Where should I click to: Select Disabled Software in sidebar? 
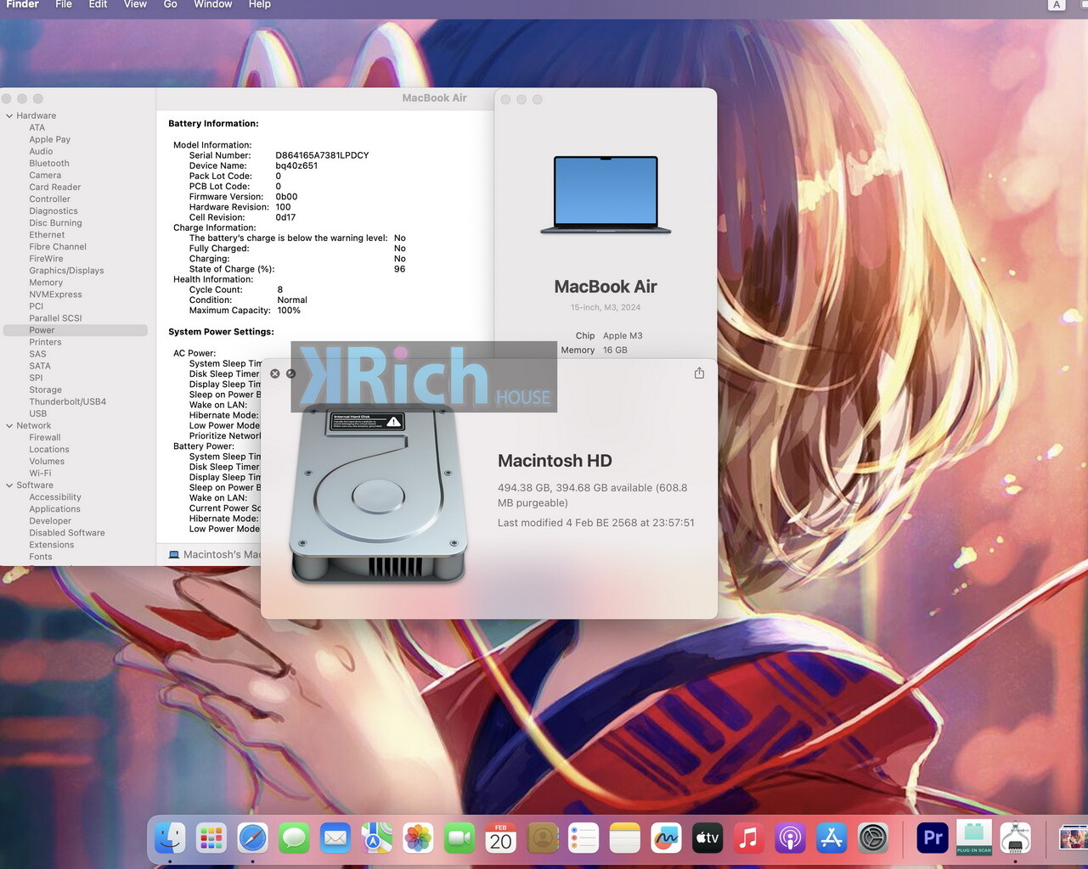click(x=67, y=533)
